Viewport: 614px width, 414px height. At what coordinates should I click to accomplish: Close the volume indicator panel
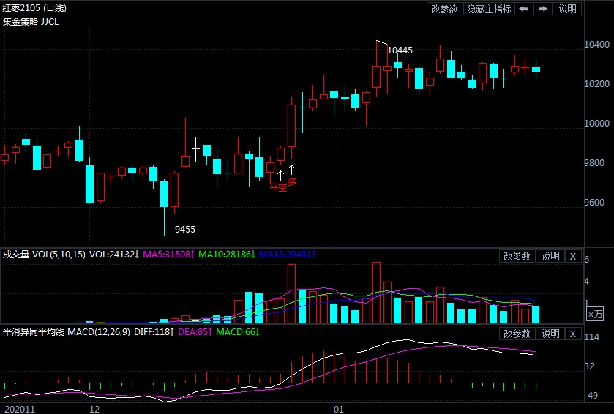(573, 256)
